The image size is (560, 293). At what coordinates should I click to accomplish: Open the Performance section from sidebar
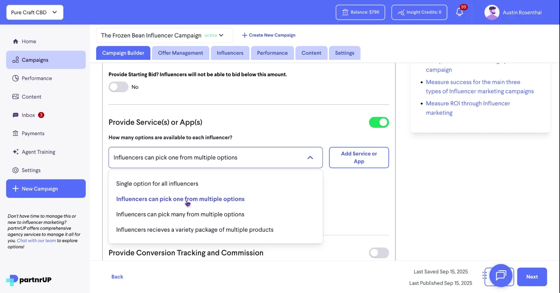[x=36, y=78]
